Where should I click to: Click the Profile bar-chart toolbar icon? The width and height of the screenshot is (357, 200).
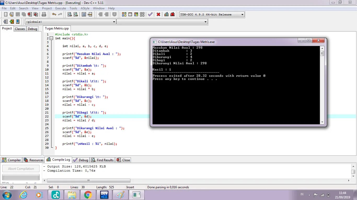tap(166, 14)
